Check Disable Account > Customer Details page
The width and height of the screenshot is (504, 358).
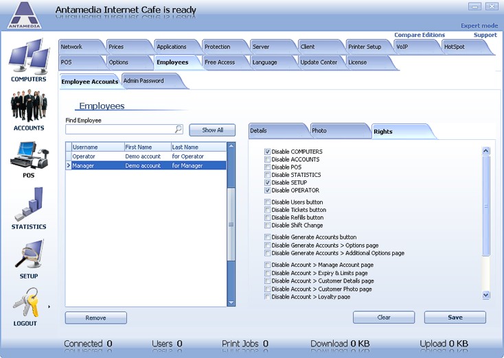coord(267,281)
